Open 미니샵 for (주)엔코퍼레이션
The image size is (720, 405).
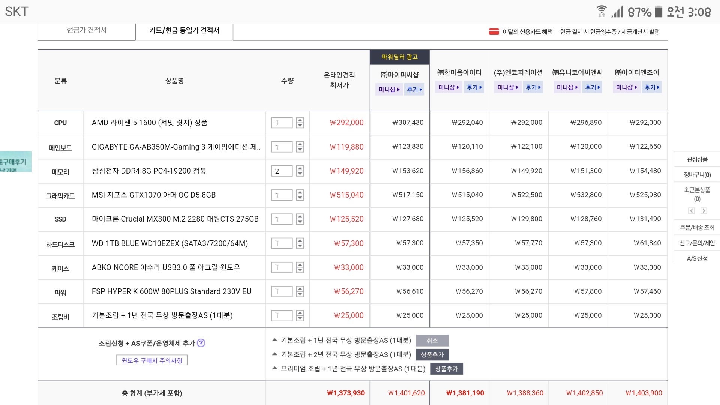pyautogui.click(x=508, y=87)
